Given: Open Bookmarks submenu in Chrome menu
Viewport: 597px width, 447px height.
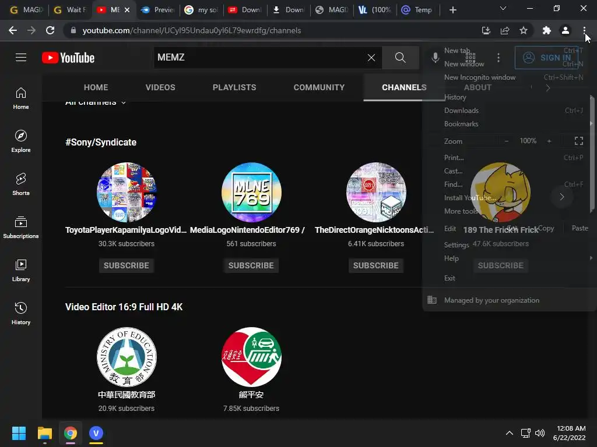Looking at the screenshot, I should pyautogui.click(x=461, y=124).
